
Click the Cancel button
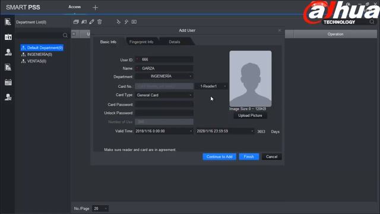tap(272, 157)
